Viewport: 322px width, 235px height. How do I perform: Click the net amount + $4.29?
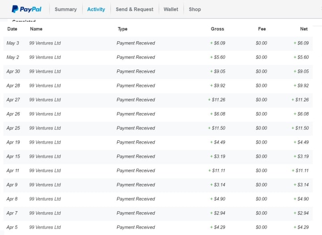[301, 227]
